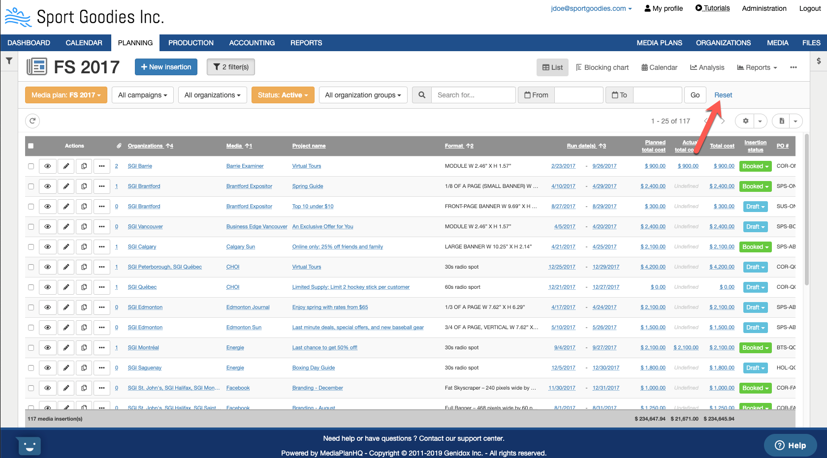Click the refresh icon above the table
Viewport: 827px width, 458px height.
[x=32, y=121]
